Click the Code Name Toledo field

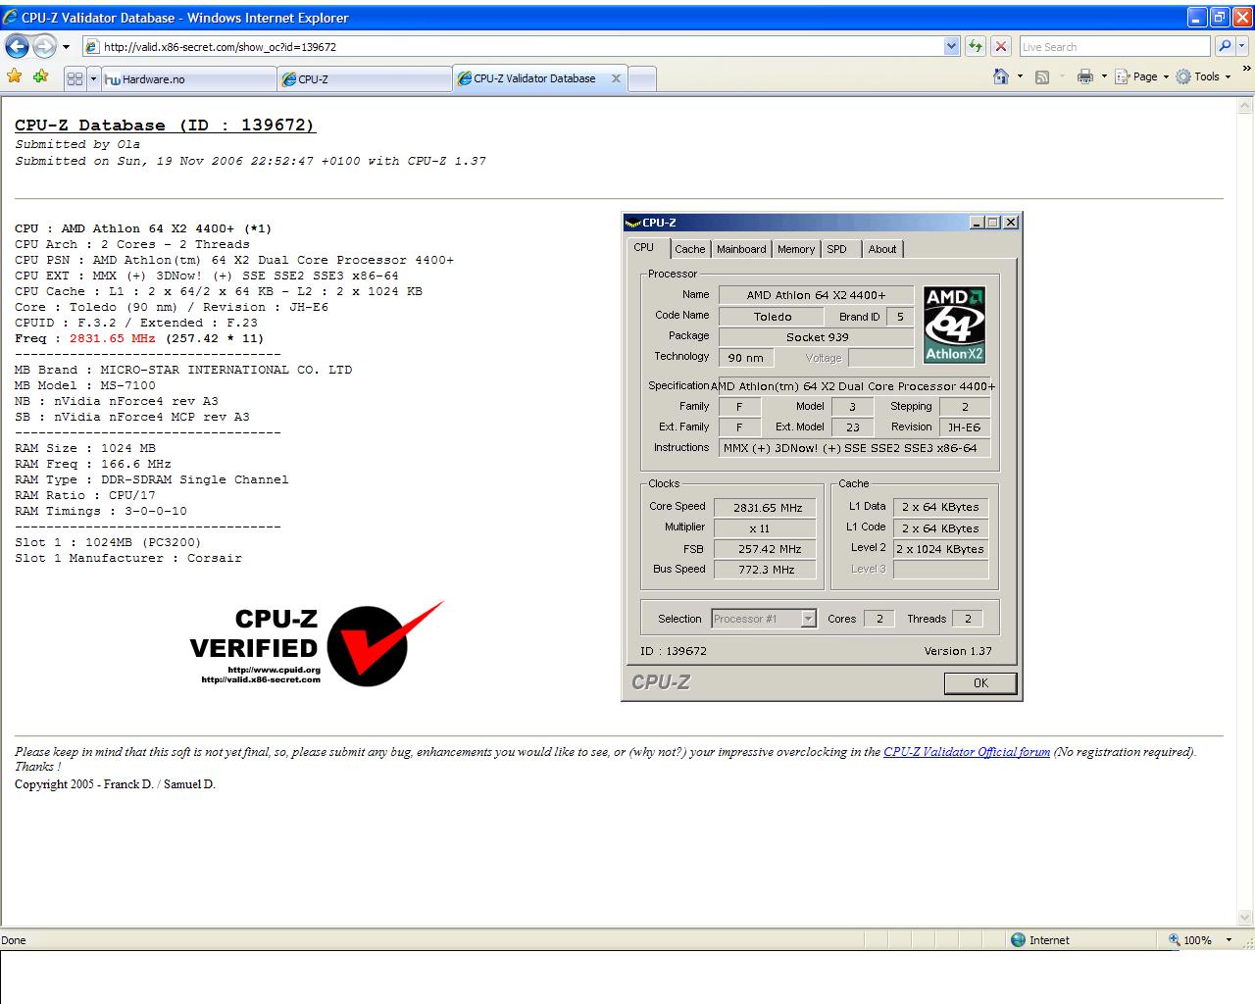773,317
